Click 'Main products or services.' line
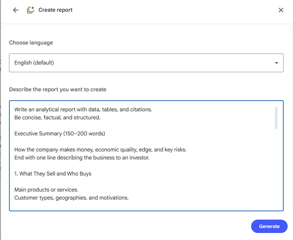The height and width of the screenshot is (240, 293). pyautogui.click(x=46, y=190)
